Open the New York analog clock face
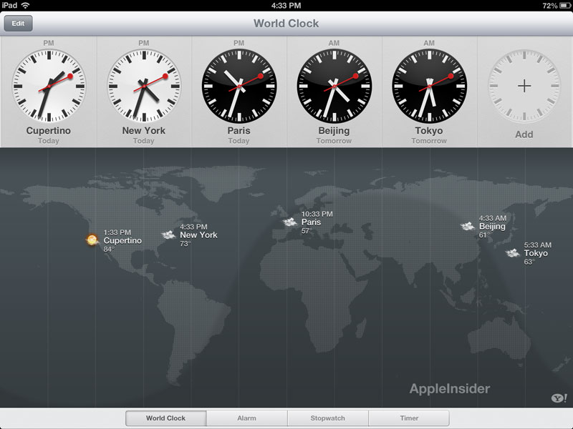573x429 pixels. tap(144, 86)
